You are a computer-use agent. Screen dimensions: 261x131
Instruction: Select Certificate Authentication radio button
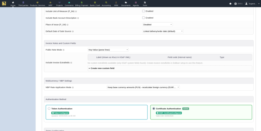[x=154, y=109]
